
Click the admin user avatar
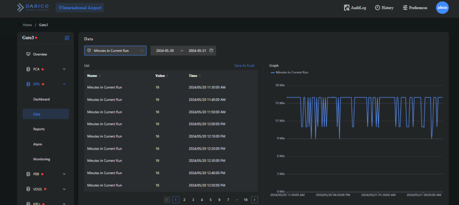coord(442,8)
